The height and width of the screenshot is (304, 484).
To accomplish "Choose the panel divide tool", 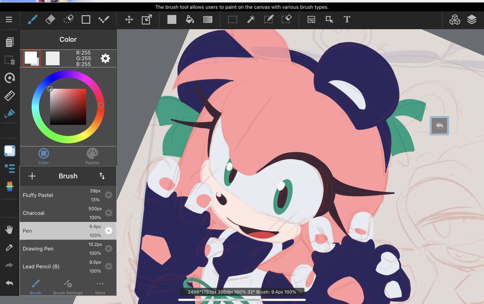I will (311, 19).
